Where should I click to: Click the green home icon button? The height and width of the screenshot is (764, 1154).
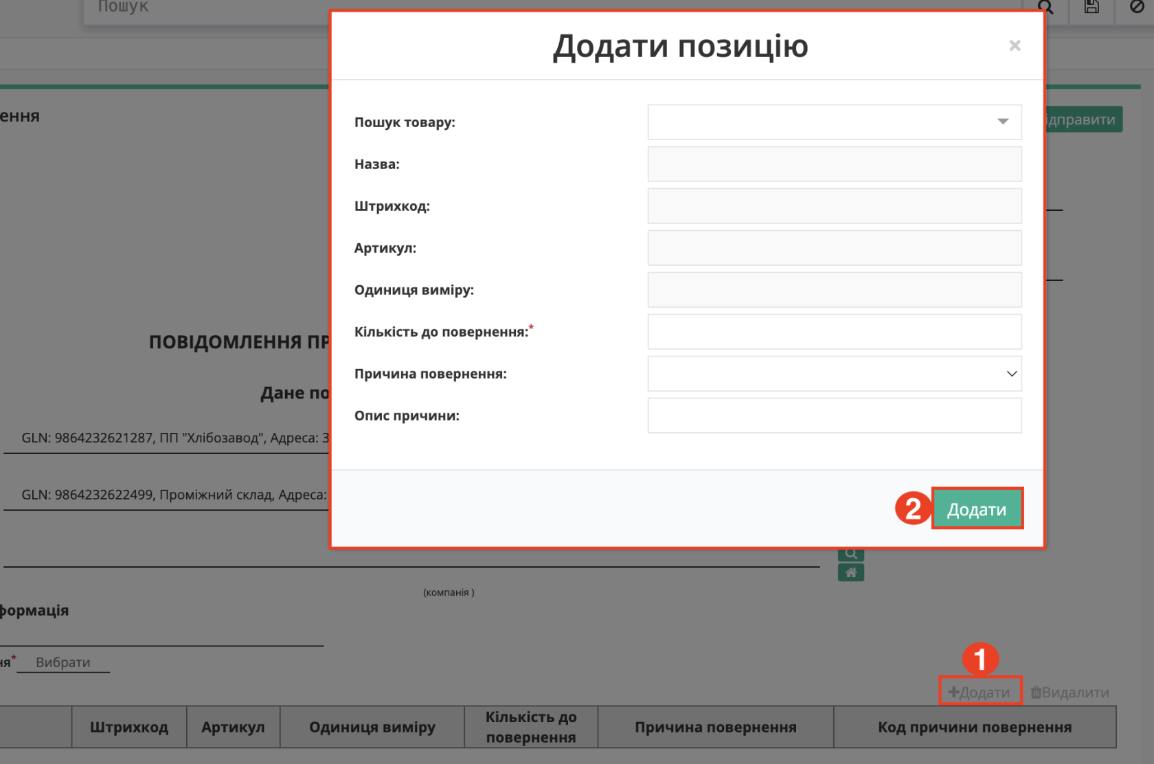[850, 572]
